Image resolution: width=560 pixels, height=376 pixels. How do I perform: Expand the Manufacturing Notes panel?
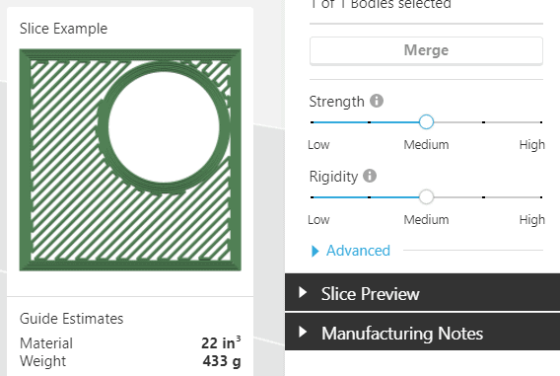(x=423, y=333)
